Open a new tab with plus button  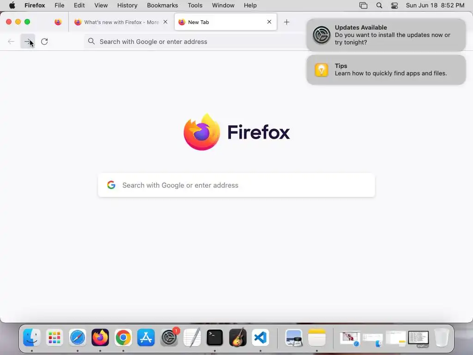pyautogui.click(x=286, y=22)
